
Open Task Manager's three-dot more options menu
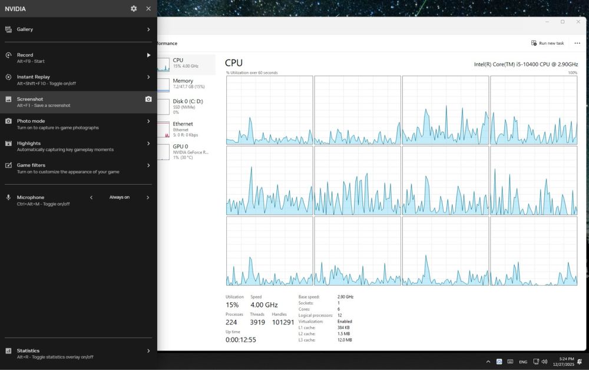(x=577, y=43)
